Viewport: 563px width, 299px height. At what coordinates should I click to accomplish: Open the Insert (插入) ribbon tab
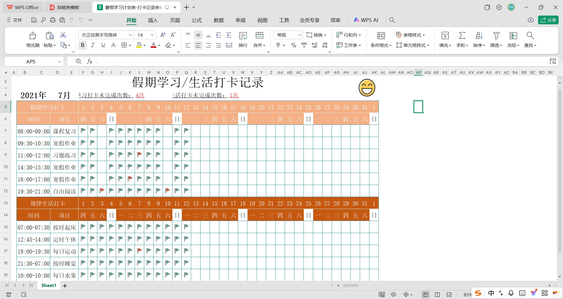pyautogui.click(x=153, y=20)
